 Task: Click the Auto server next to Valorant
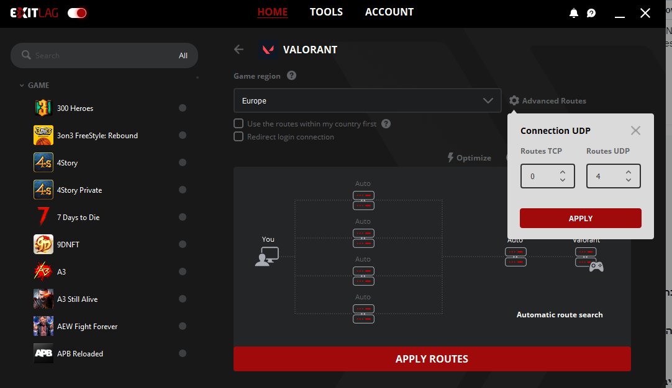point(515,257)
